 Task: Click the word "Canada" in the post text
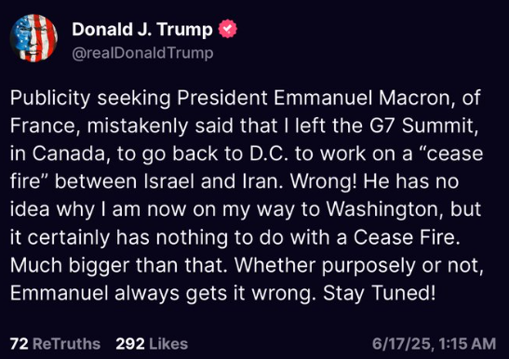(69, 153)
